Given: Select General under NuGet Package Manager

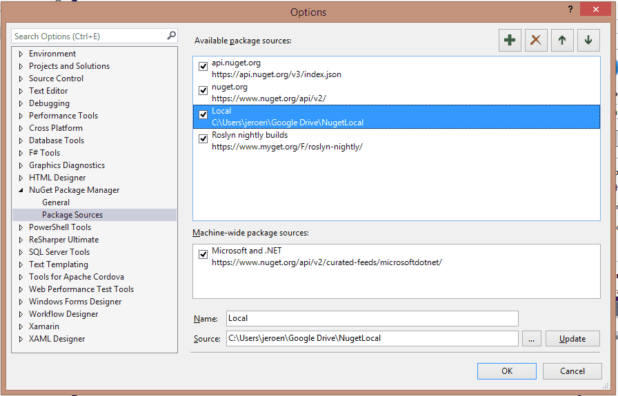Looking at the screenshot, I should [x=56, y=202].
